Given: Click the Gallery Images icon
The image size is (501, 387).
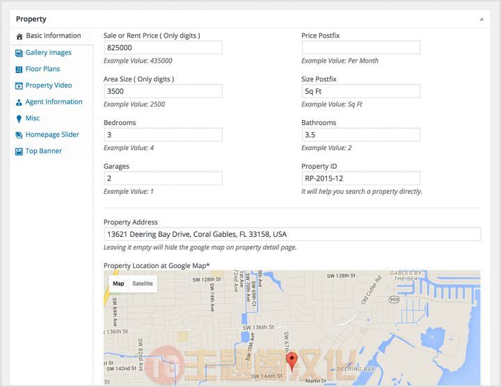Looking at the screenshot, I should point(19,53).
